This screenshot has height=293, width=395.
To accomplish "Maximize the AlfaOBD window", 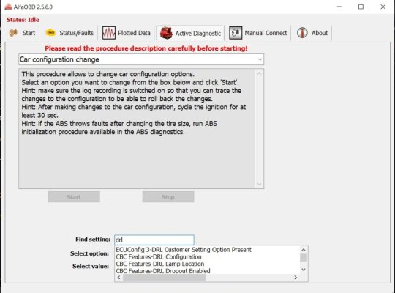I will click(x=361, y=7).
